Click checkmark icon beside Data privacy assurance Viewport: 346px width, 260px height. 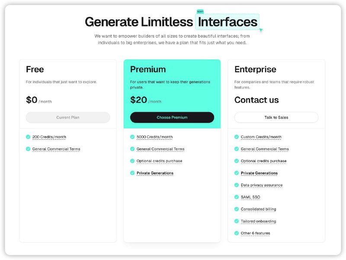[x=237, y=185]
